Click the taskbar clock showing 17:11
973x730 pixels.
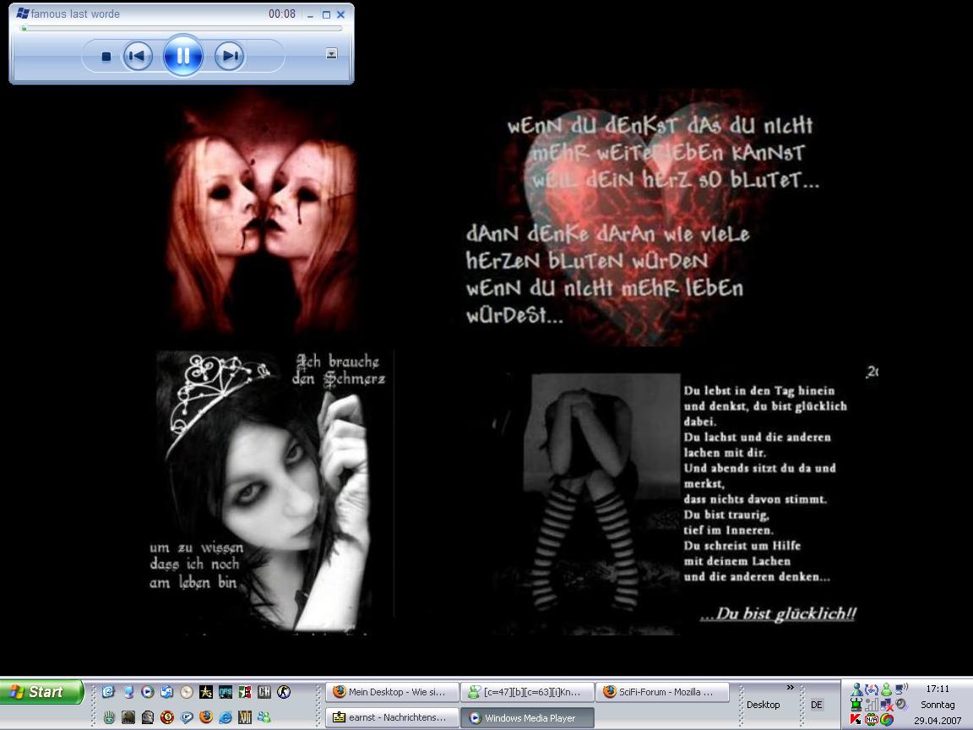coord(938,689)
